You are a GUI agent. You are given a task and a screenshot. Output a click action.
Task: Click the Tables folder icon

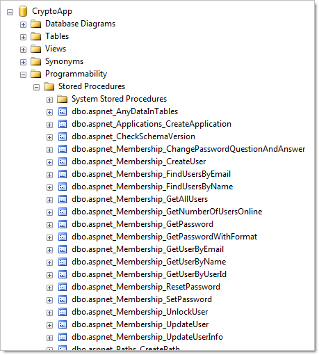point(36,36)
